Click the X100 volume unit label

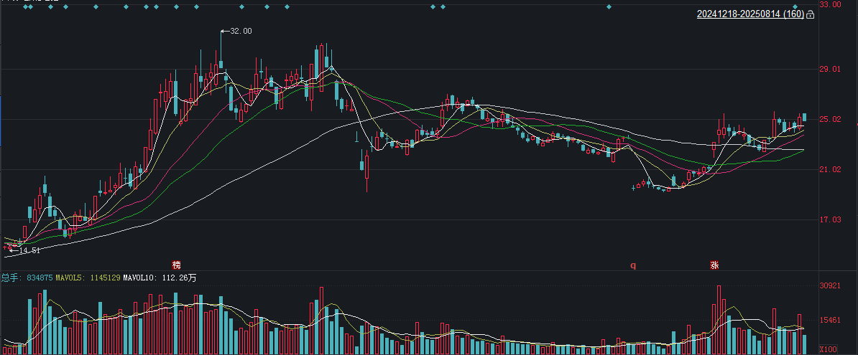[828, 349]
